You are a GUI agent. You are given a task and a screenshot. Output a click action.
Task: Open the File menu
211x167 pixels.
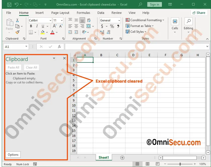(x=9, y=13)
